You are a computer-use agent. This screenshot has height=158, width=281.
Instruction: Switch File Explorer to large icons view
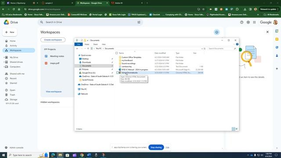pos(237,129)
